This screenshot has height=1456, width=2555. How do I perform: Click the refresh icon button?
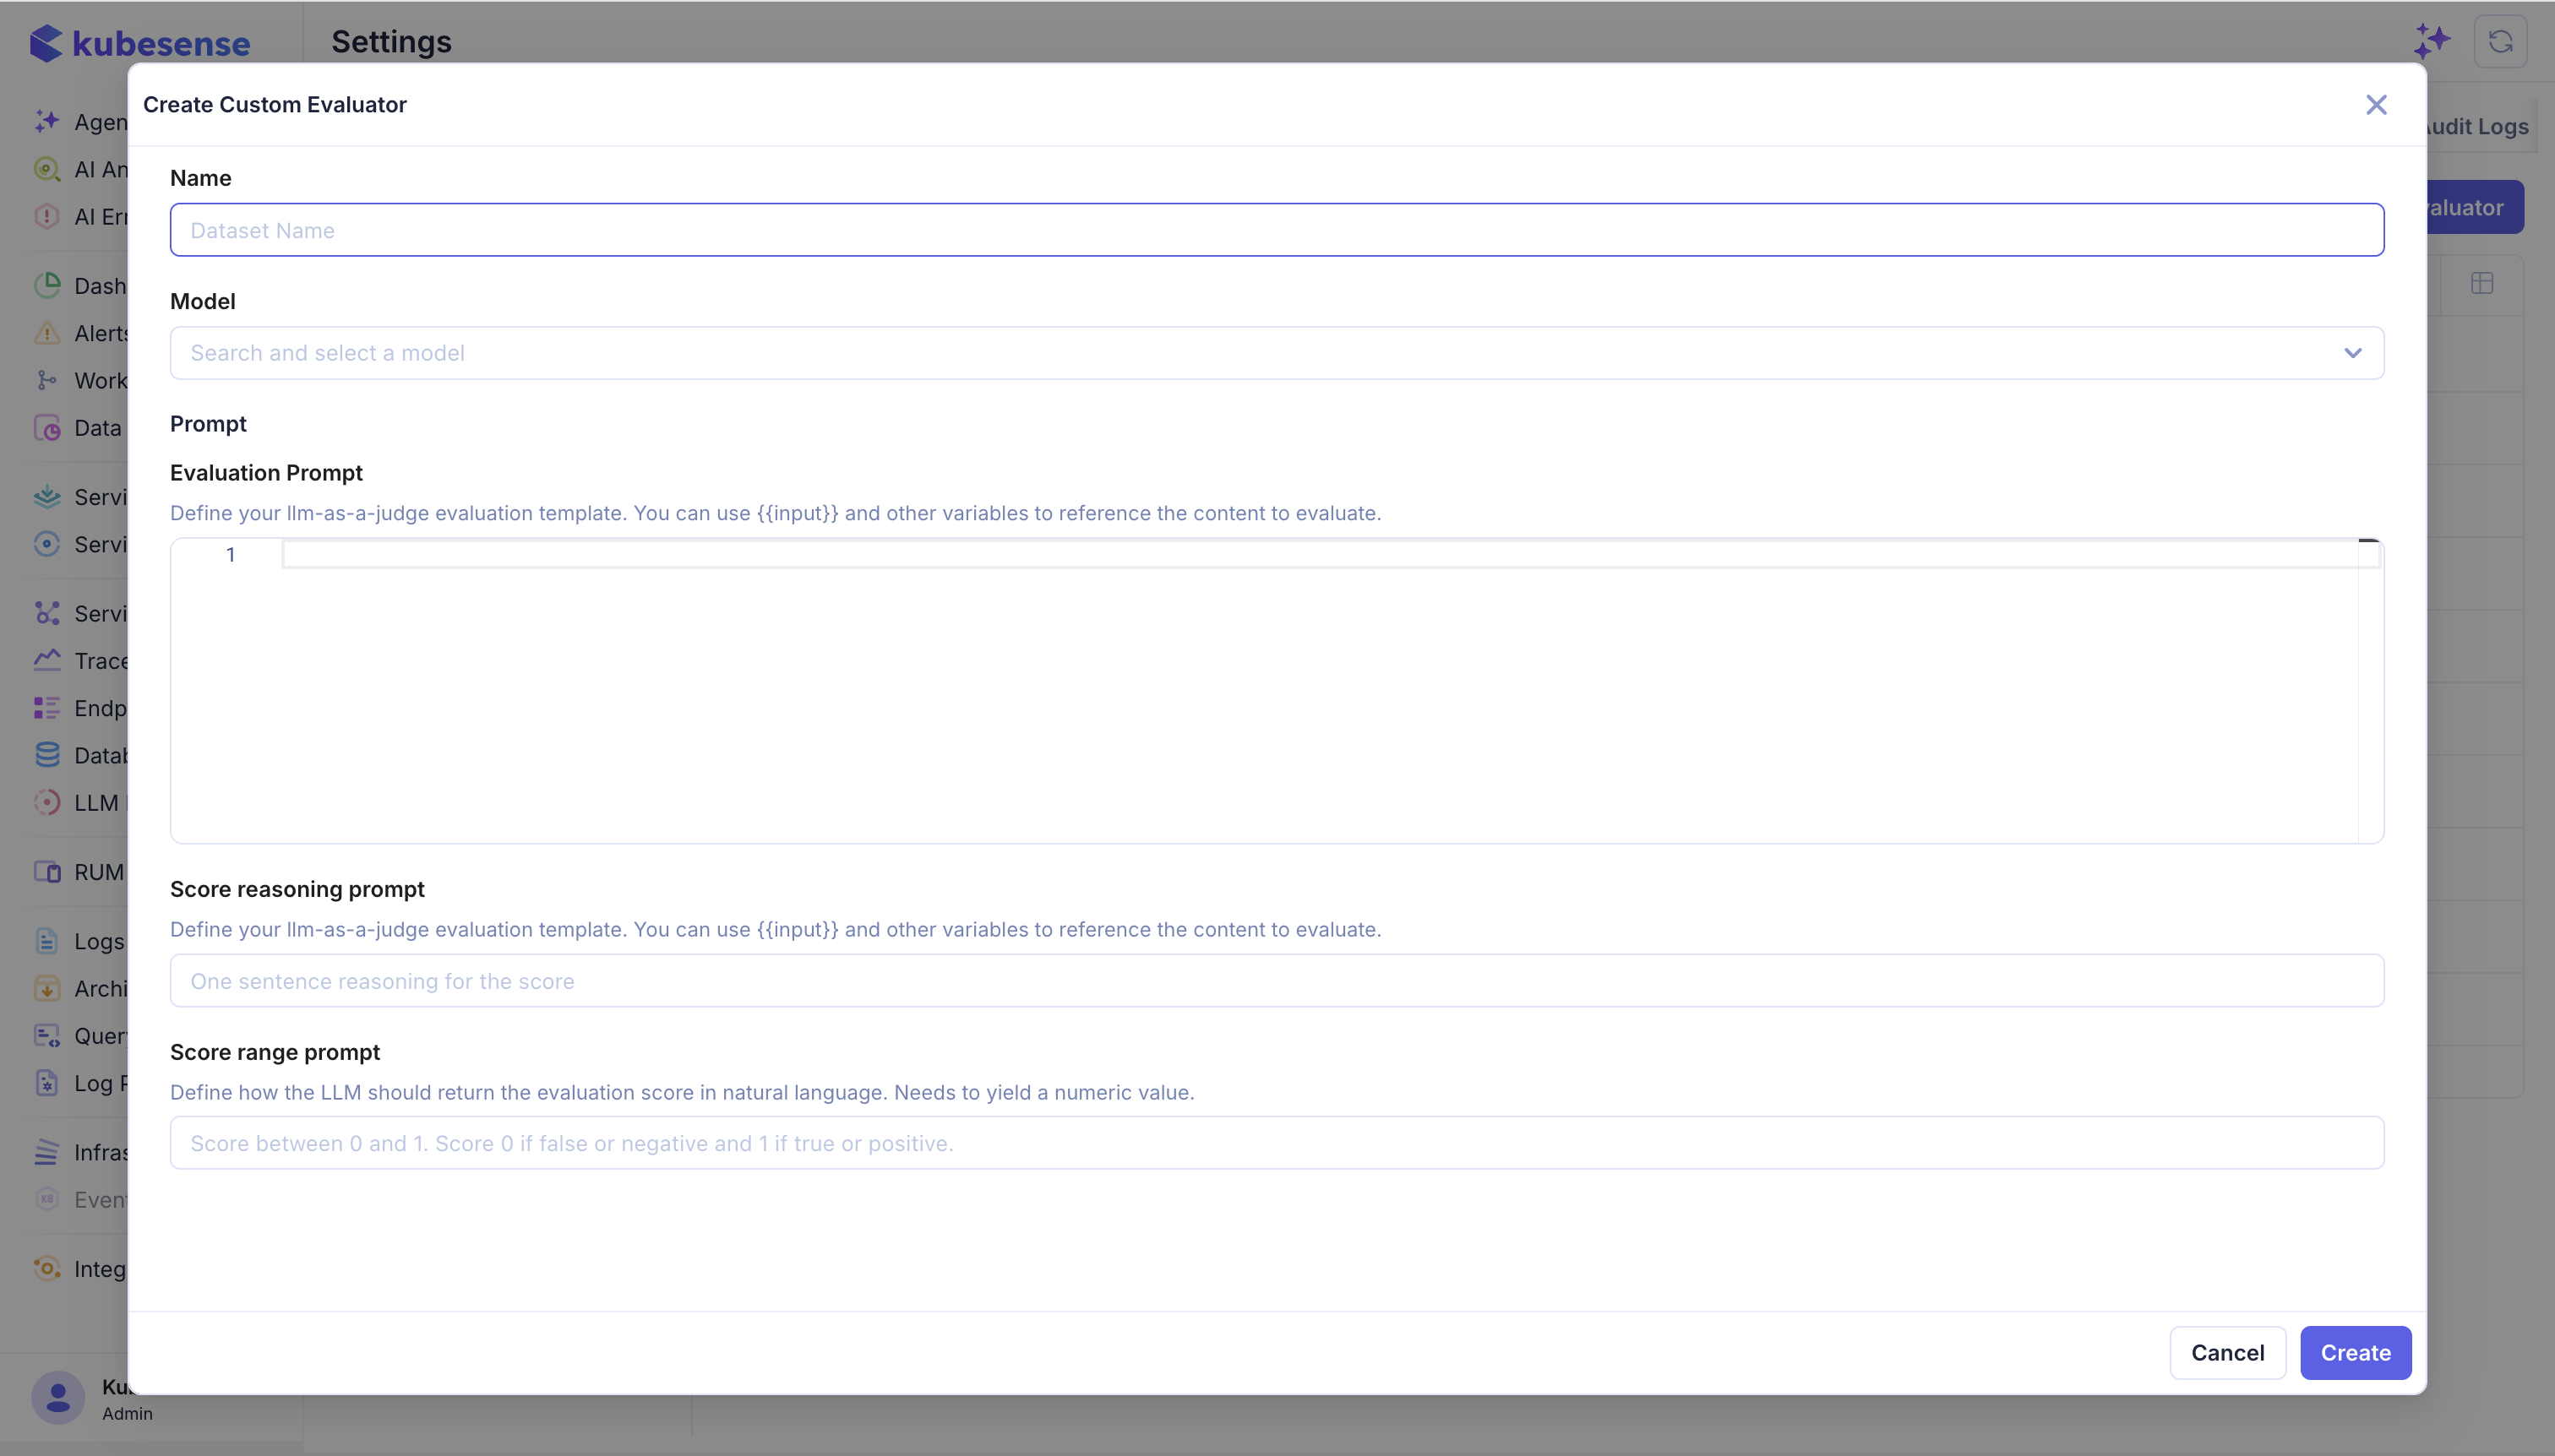click(x=2500, y=42)
